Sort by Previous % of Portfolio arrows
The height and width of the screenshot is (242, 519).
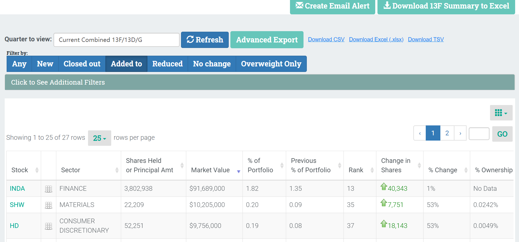(x=340, y=165)
